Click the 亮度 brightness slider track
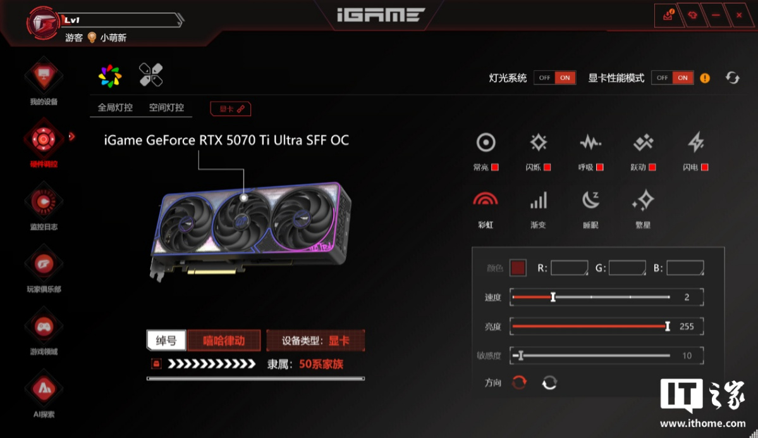Image resolution: width=758 pixels, height=438 pixels. coord(590,326)
